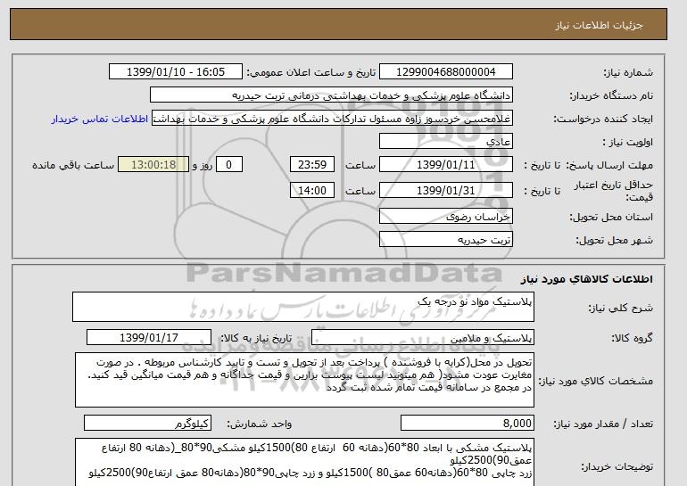Viewport: 687px width, 486px height.
Task: Click the label شماره نیاز
Action: point(628,73)
